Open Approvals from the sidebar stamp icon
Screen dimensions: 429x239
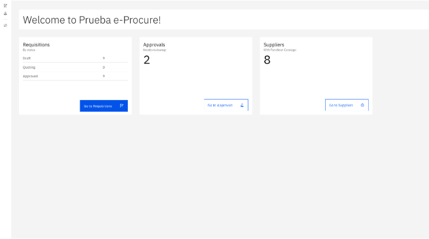tap(6, 13)
